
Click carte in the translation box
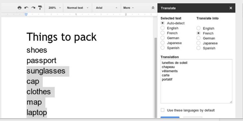click(166, 75)
